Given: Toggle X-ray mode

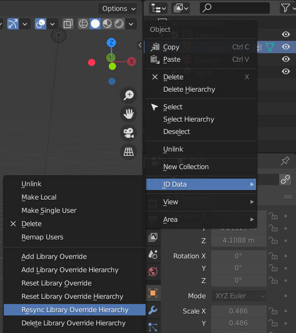Looking at the screenshot, I should (68, 24).
